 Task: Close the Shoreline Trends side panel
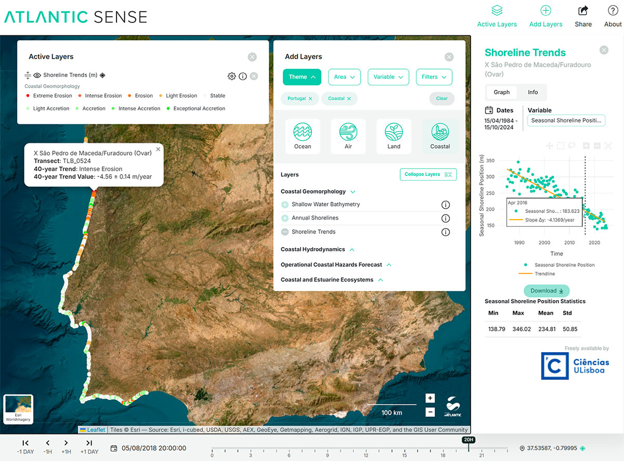pos(604,50)
